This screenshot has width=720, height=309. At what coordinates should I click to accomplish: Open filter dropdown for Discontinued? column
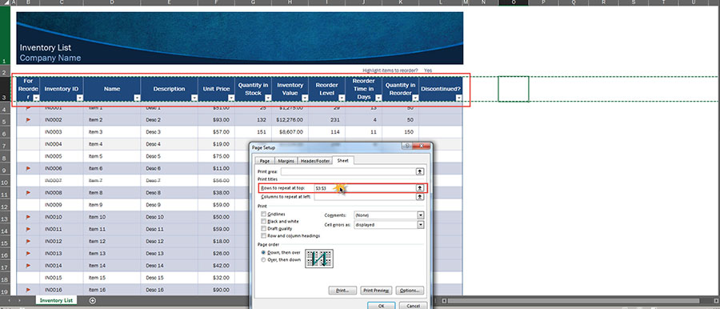pos(458,98)
